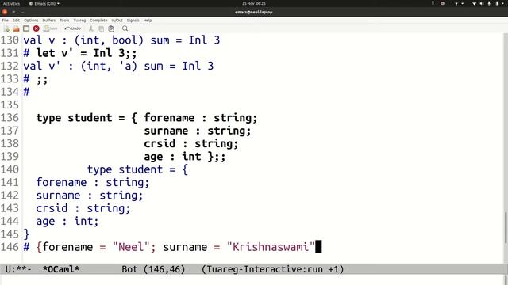Click the "Neel" string on line 146
Screen dimensions: 508x285
131,247
